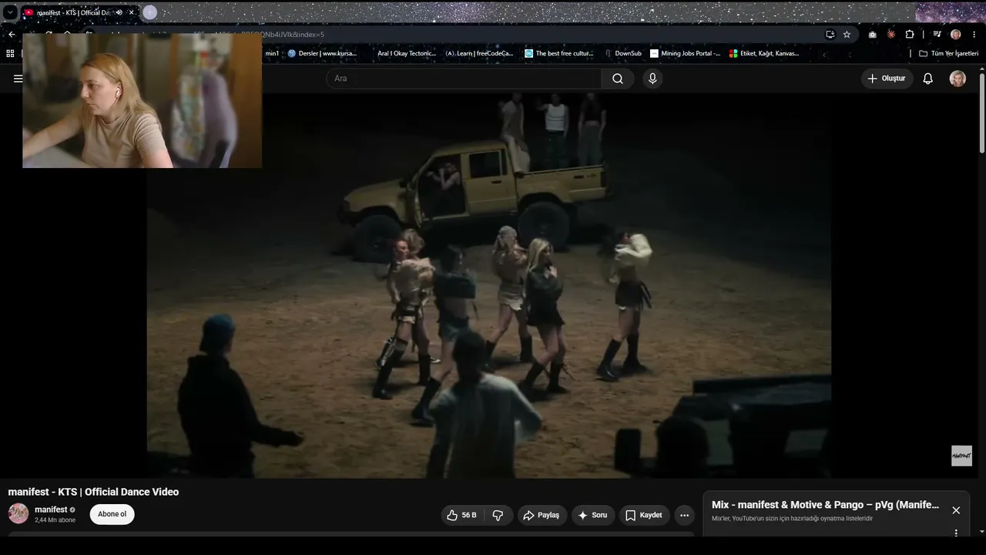Dislike the video

[498, 515]
